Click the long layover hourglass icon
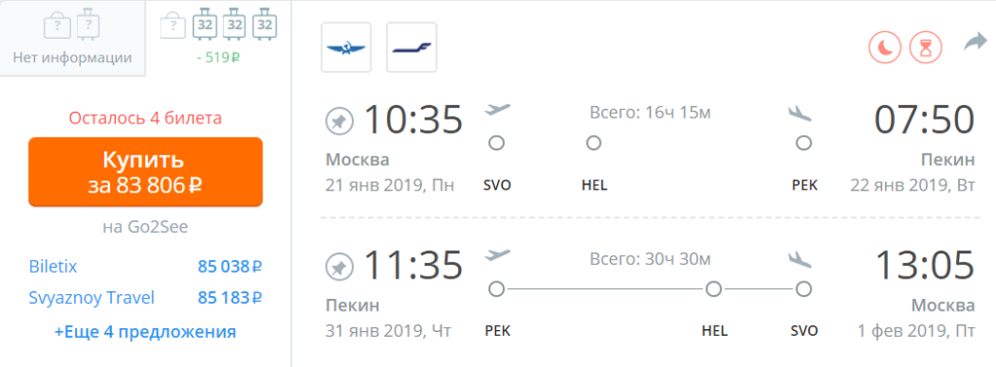The width and height of the screenshot is (996, 367). click(x=926, y=48)
